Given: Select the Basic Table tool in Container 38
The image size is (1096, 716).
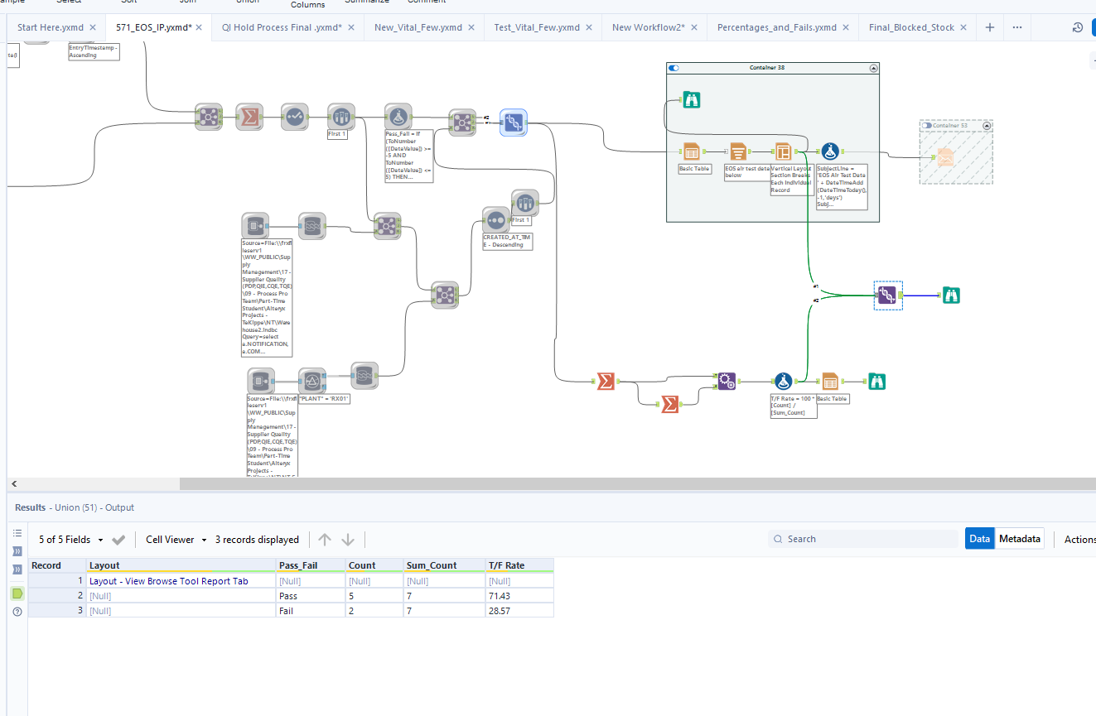Looking at the screenshot, I should (x=692, y=151).
